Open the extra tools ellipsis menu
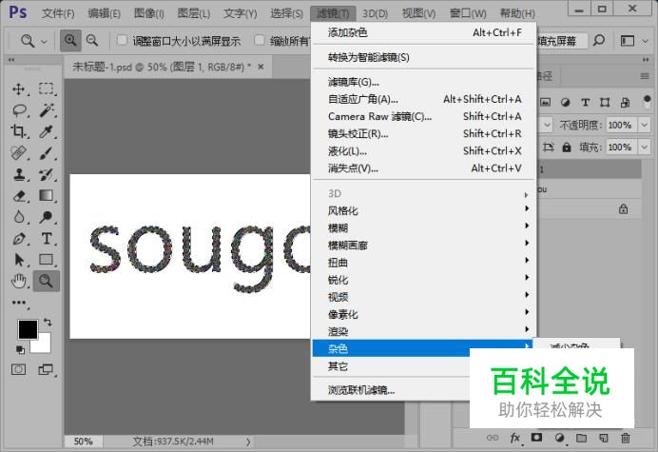 [x=19, y=303]
